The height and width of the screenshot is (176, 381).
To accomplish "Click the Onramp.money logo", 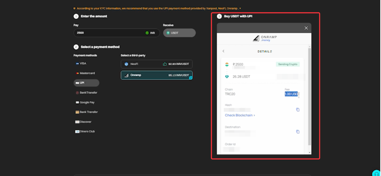I will pyautogui.click(x=265, y=38).
